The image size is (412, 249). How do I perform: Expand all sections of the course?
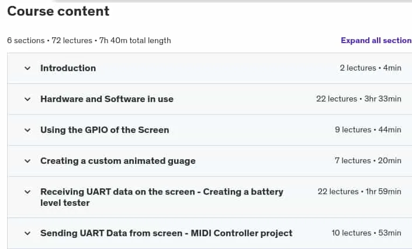pos(376,40)
